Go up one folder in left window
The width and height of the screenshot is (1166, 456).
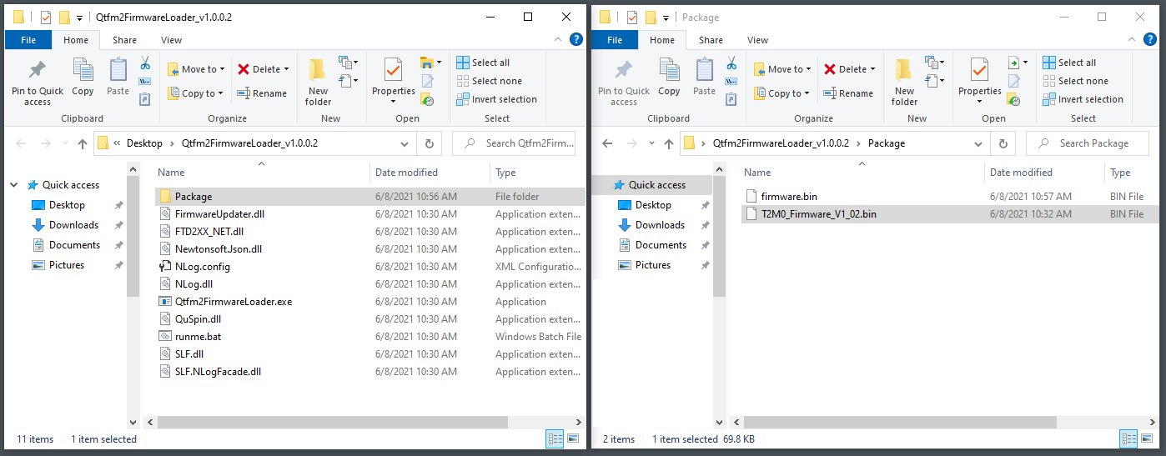click(x=83, y=143)
